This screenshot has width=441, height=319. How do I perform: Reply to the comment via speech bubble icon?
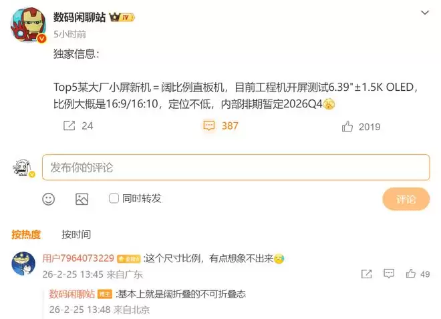tap(389, 274)
